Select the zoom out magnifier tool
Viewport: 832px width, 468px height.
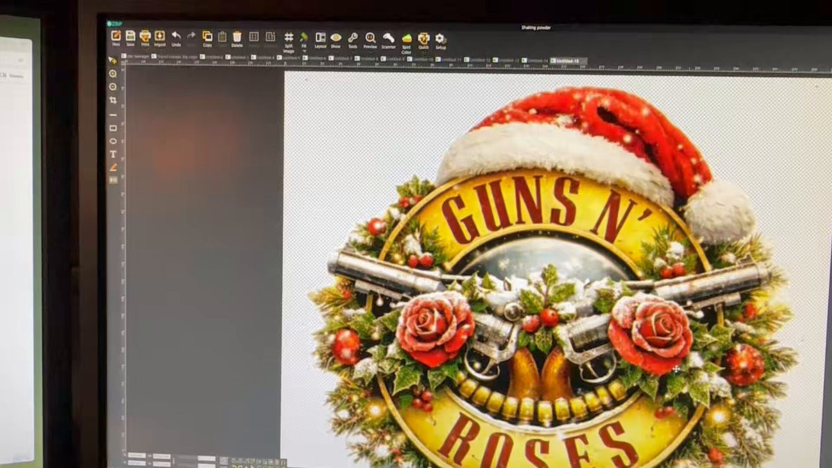coord(113,87)
